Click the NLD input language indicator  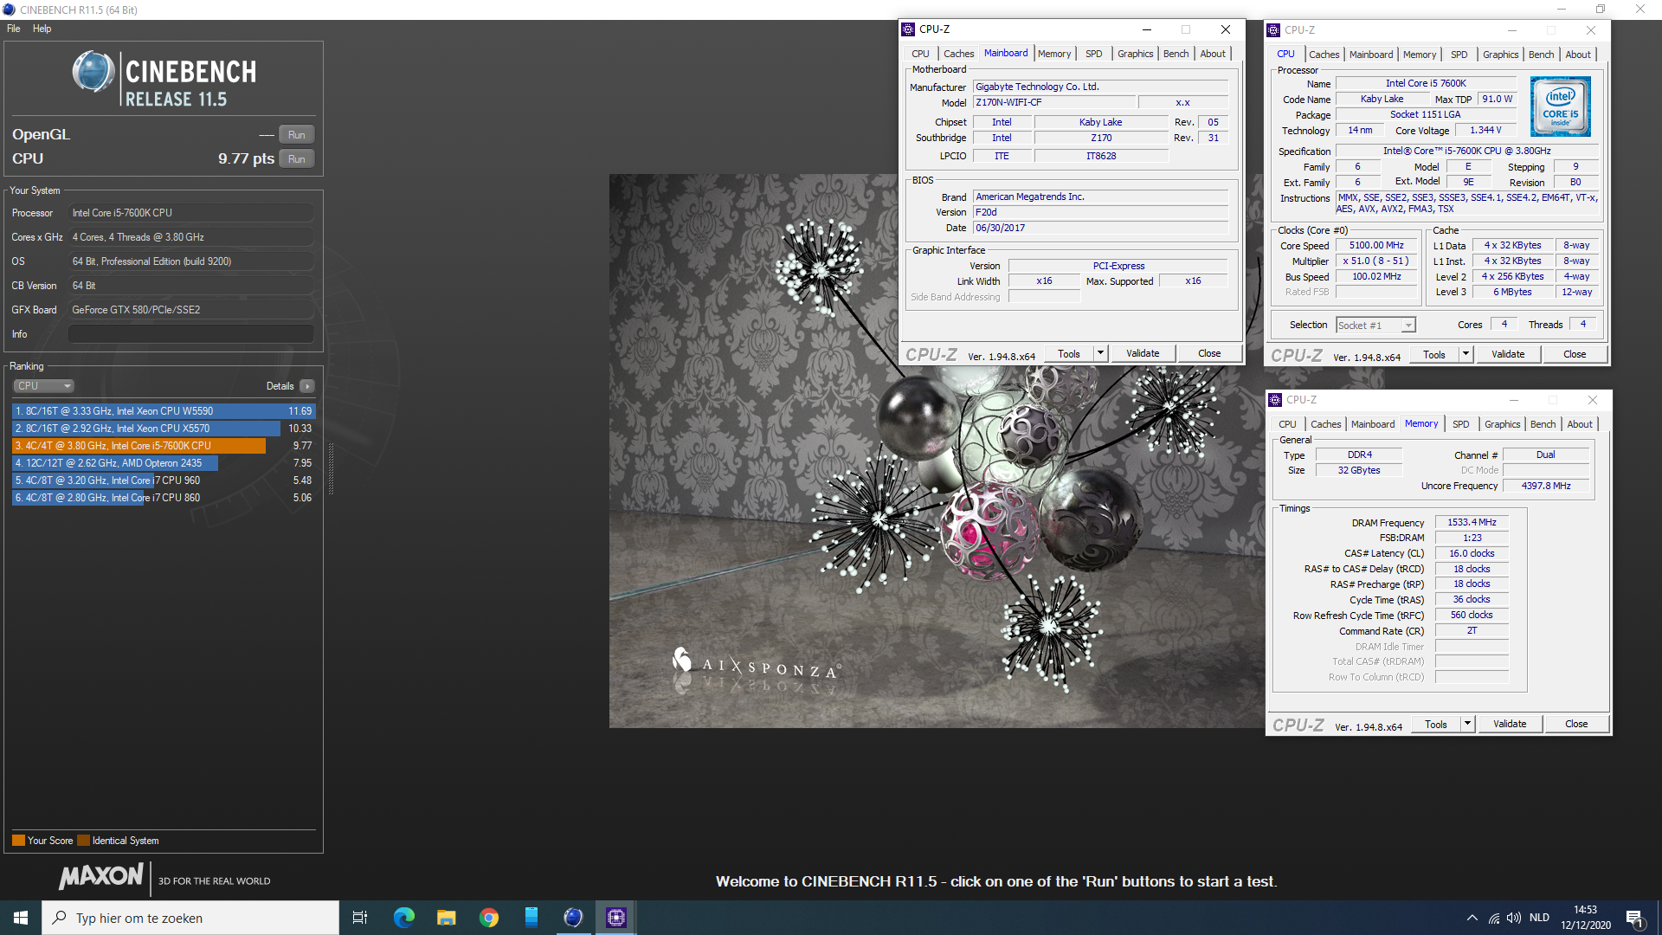(1539, 918)
